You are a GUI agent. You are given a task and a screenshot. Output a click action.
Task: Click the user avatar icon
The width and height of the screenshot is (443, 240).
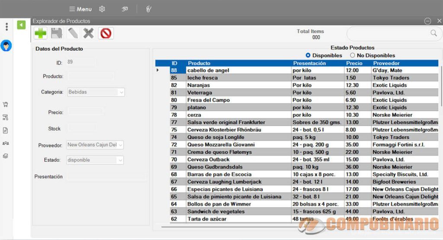point(6,45)
